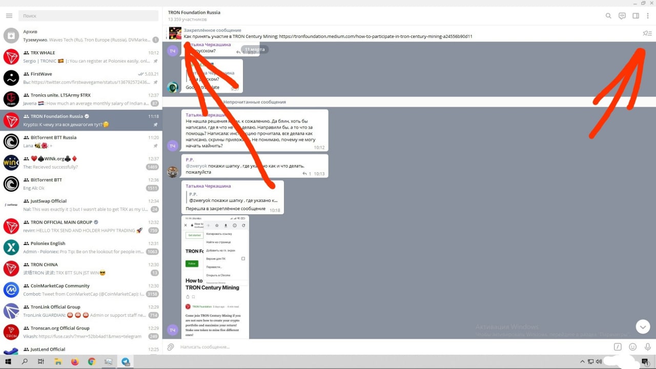Viewport: 656px width, 369px height.
Task: Show the pinned messages list icon
Action: tap(647, 33)
